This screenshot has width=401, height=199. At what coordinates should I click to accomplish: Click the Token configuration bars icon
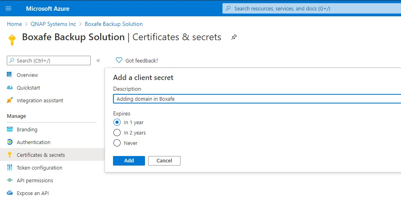[10, 168]
